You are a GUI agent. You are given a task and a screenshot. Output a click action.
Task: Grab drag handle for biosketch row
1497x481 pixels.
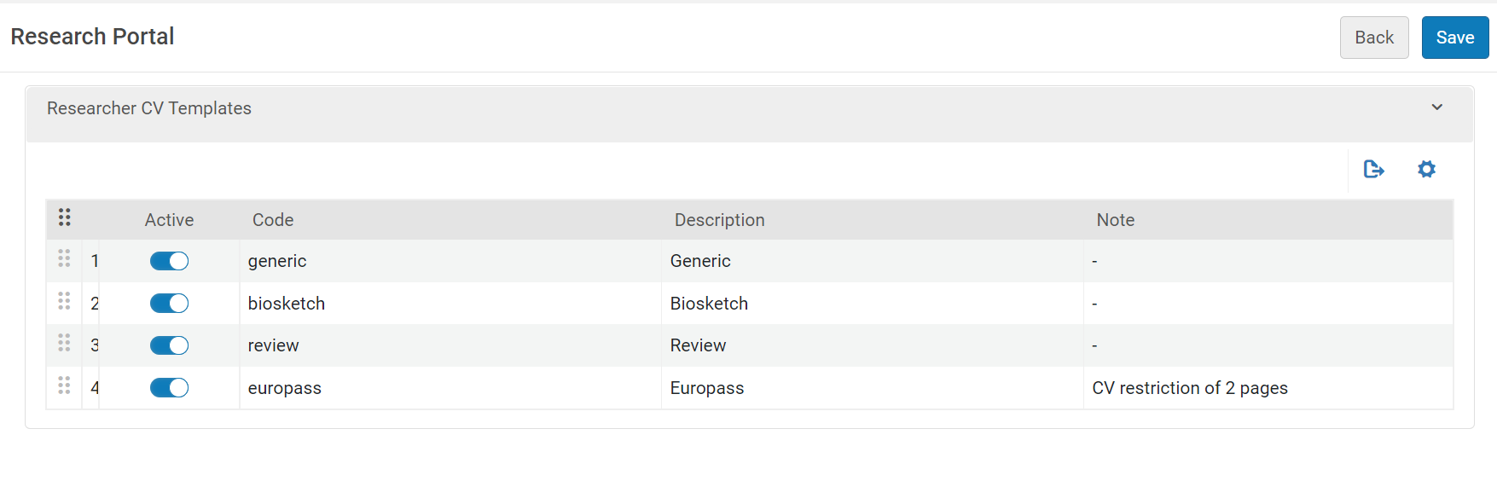[x=64, y=301]
